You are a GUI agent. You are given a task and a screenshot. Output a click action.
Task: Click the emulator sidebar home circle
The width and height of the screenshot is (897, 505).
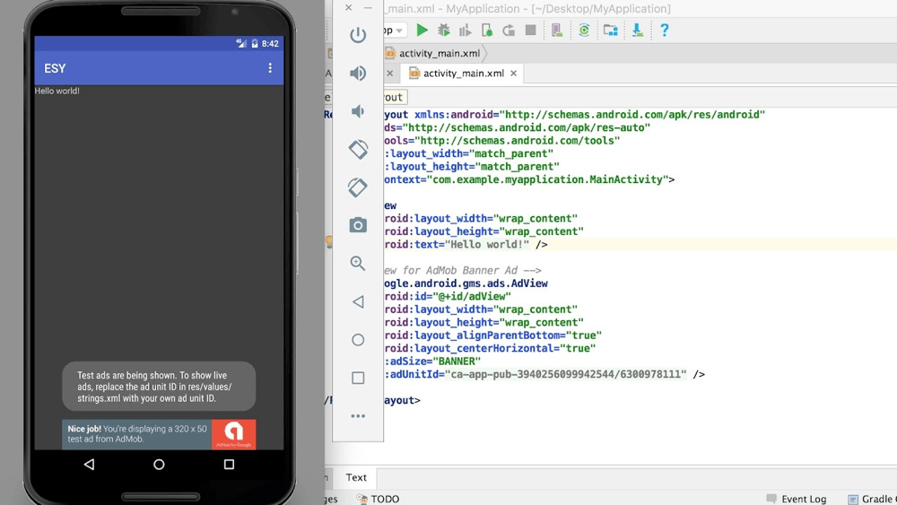[x=358, y=340]
